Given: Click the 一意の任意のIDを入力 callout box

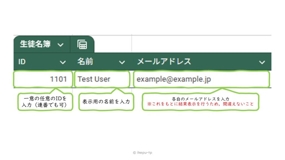Looking at the screenshot, I should tap(45, 102).
